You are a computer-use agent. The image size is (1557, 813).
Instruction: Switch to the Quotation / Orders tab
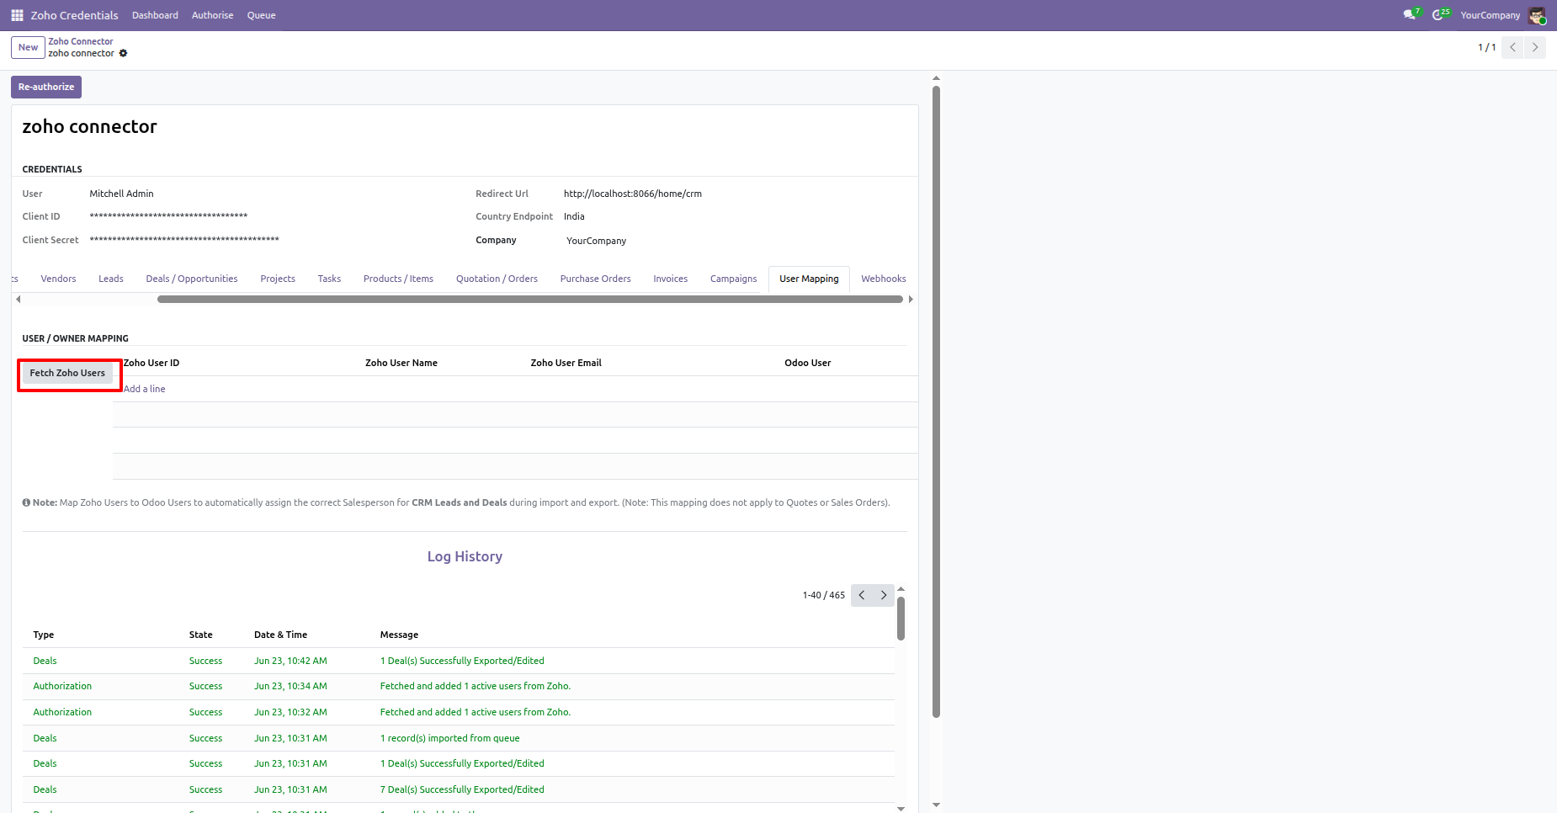pos(497,279)
